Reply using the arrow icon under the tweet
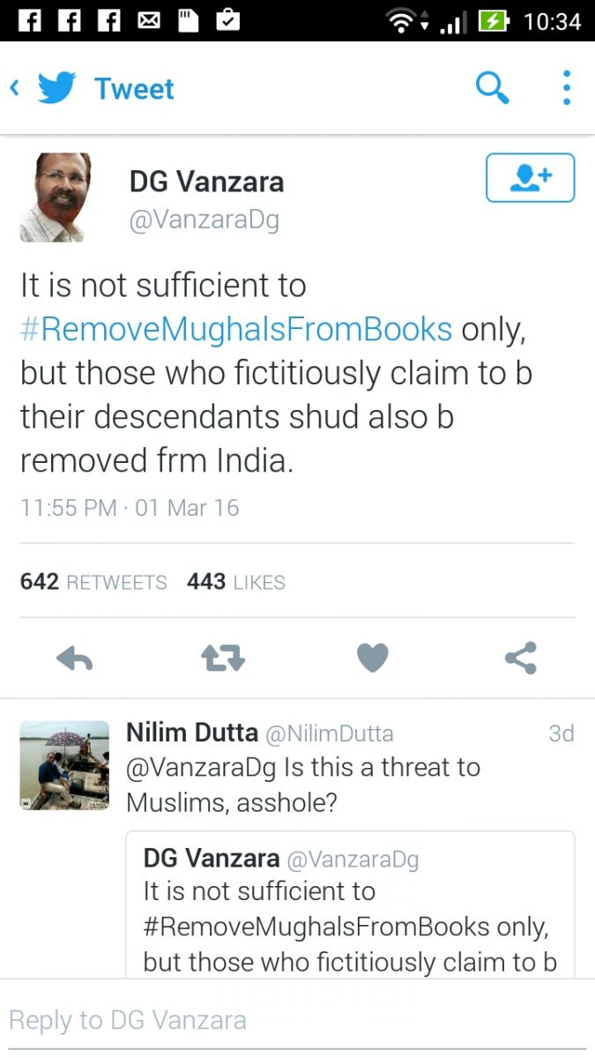 75,658
